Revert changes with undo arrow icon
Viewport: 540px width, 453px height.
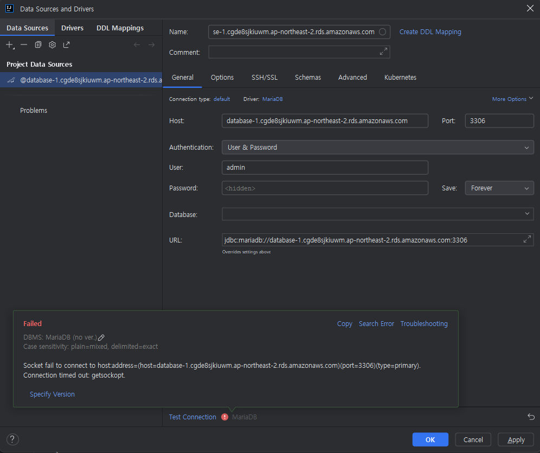tap(531, 417)
